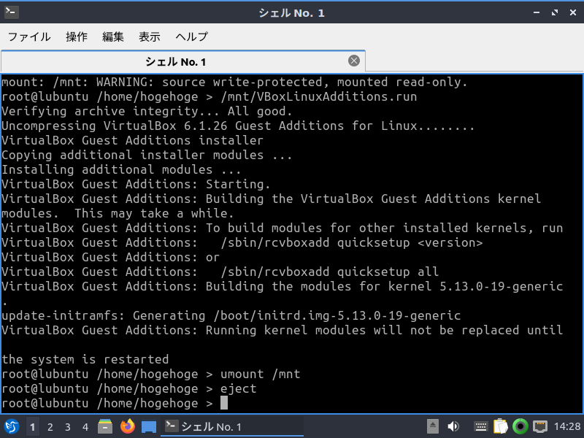Switch to virtual desktop 4
This screenshot has width=584, height=438.
click(x=85, y=427)
